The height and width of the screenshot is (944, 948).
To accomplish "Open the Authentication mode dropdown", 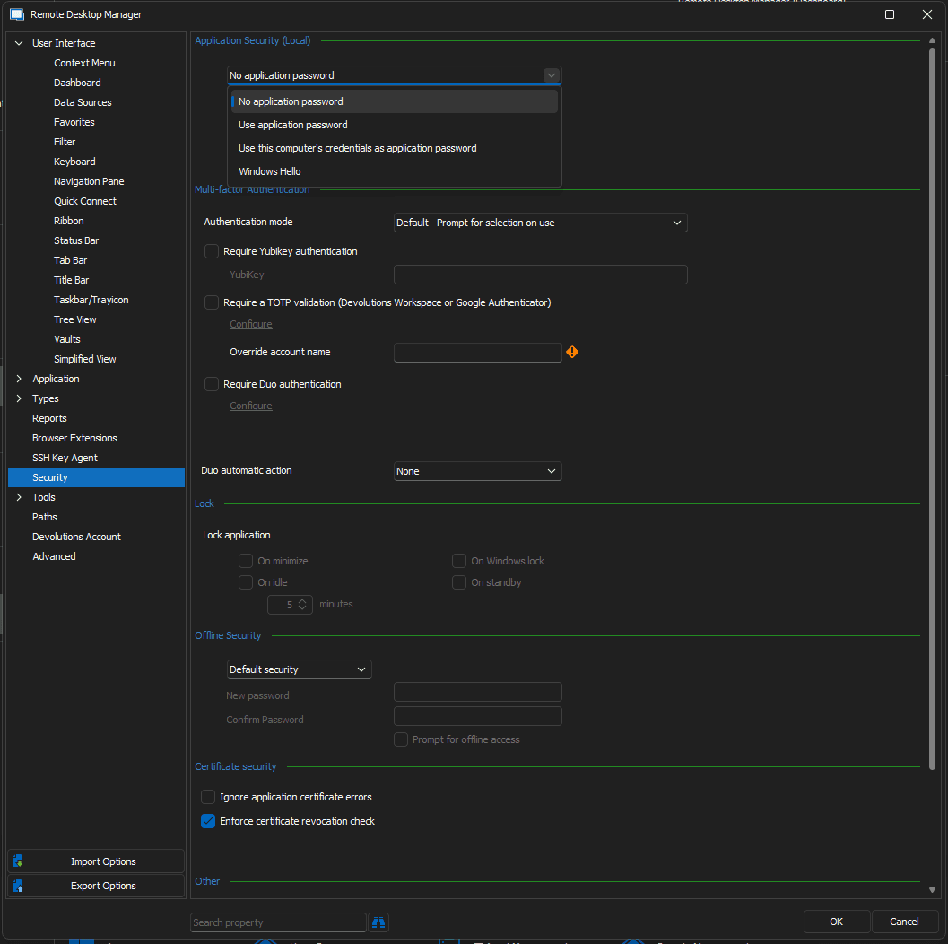I will point(541,223).
